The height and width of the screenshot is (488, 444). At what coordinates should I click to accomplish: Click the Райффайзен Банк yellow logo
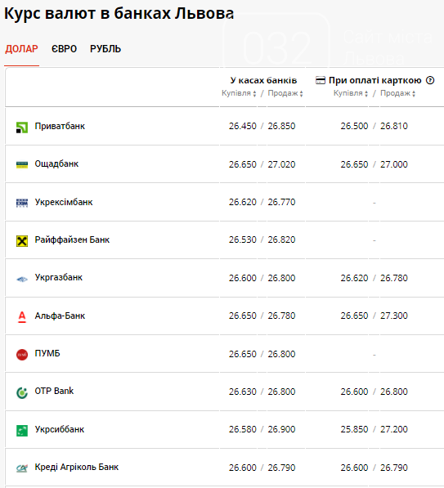click(x=22, y=241)
